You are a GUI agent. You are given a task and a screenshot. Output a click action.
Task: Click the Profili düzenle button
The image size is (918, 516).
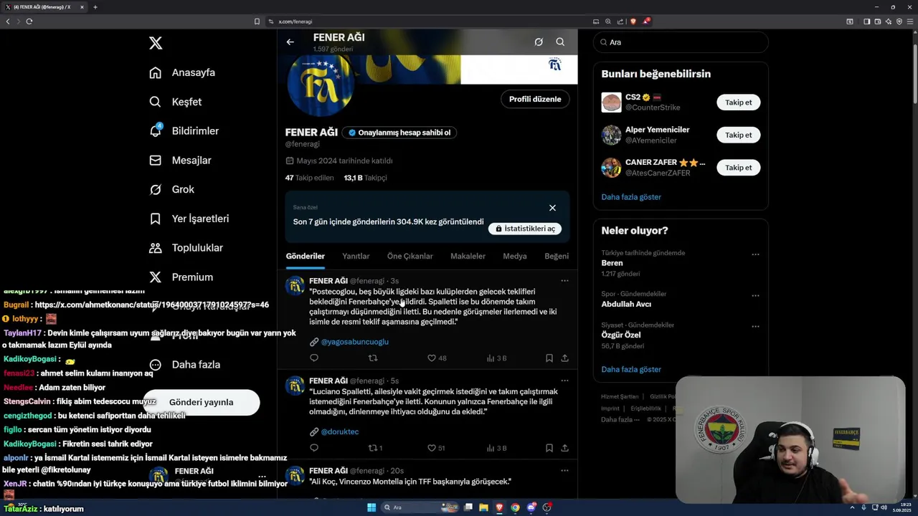tap(535, 99)
